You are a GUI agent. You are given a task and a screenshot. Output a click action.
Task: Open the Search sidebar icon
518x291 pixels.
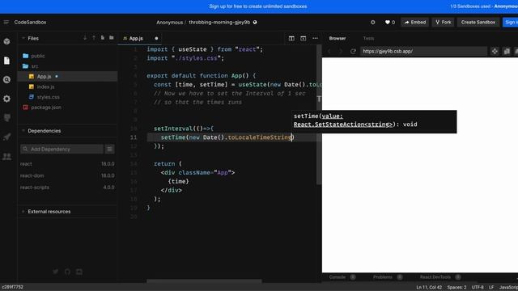click(x=6, y=79)
